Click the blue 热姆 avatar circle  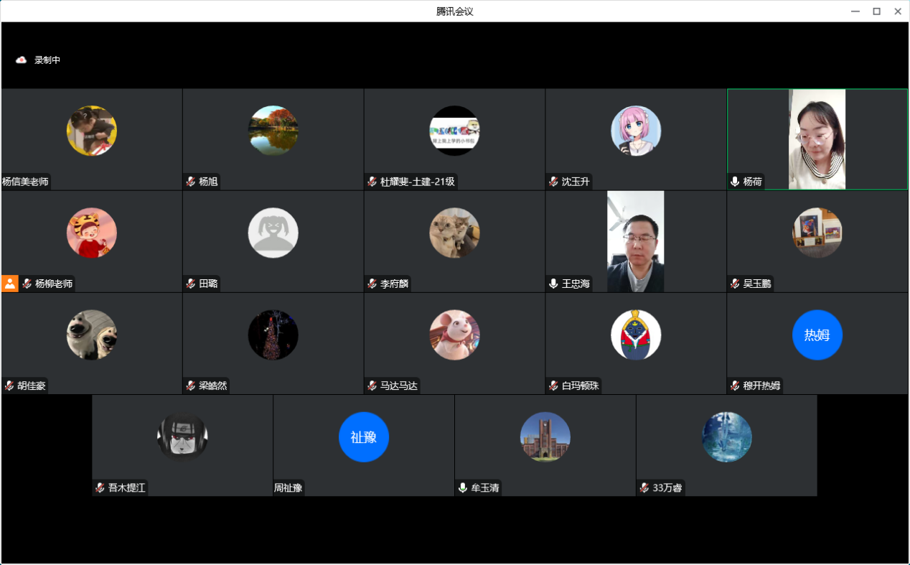[x=817, y=335]
